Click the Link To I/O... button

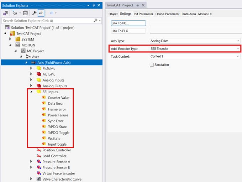pyautogui.click(x=128, y=23)
